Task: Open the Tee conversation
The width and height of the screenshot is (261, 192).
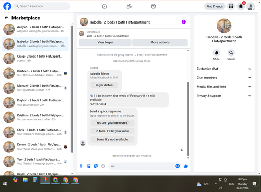Action: [x=35, y=161]
